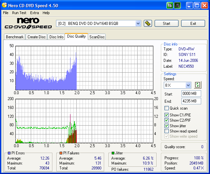Click the Nero disc icon in title bar

click(4, 5)
